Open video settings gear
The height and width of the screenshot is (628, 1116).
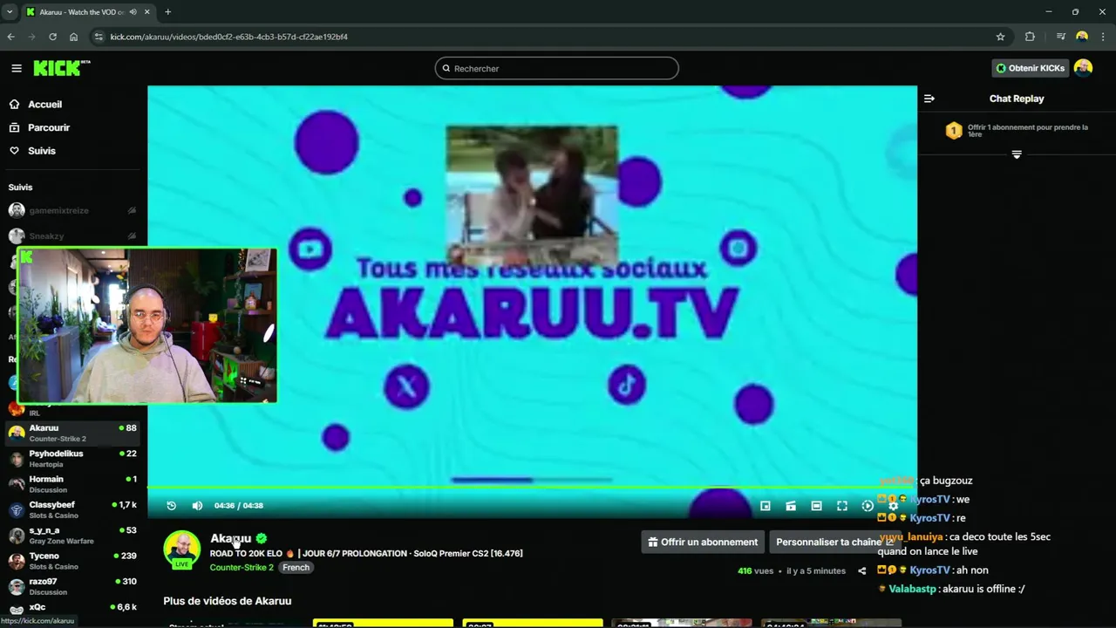[x=893, y=506]
